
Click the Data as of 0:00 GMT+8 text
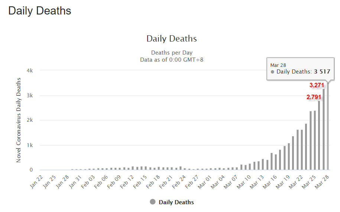point(172,59)
